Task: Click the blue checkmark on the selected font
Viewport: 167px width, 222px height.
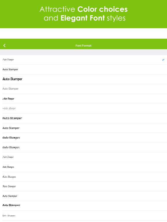Action: tap(163, 60)
